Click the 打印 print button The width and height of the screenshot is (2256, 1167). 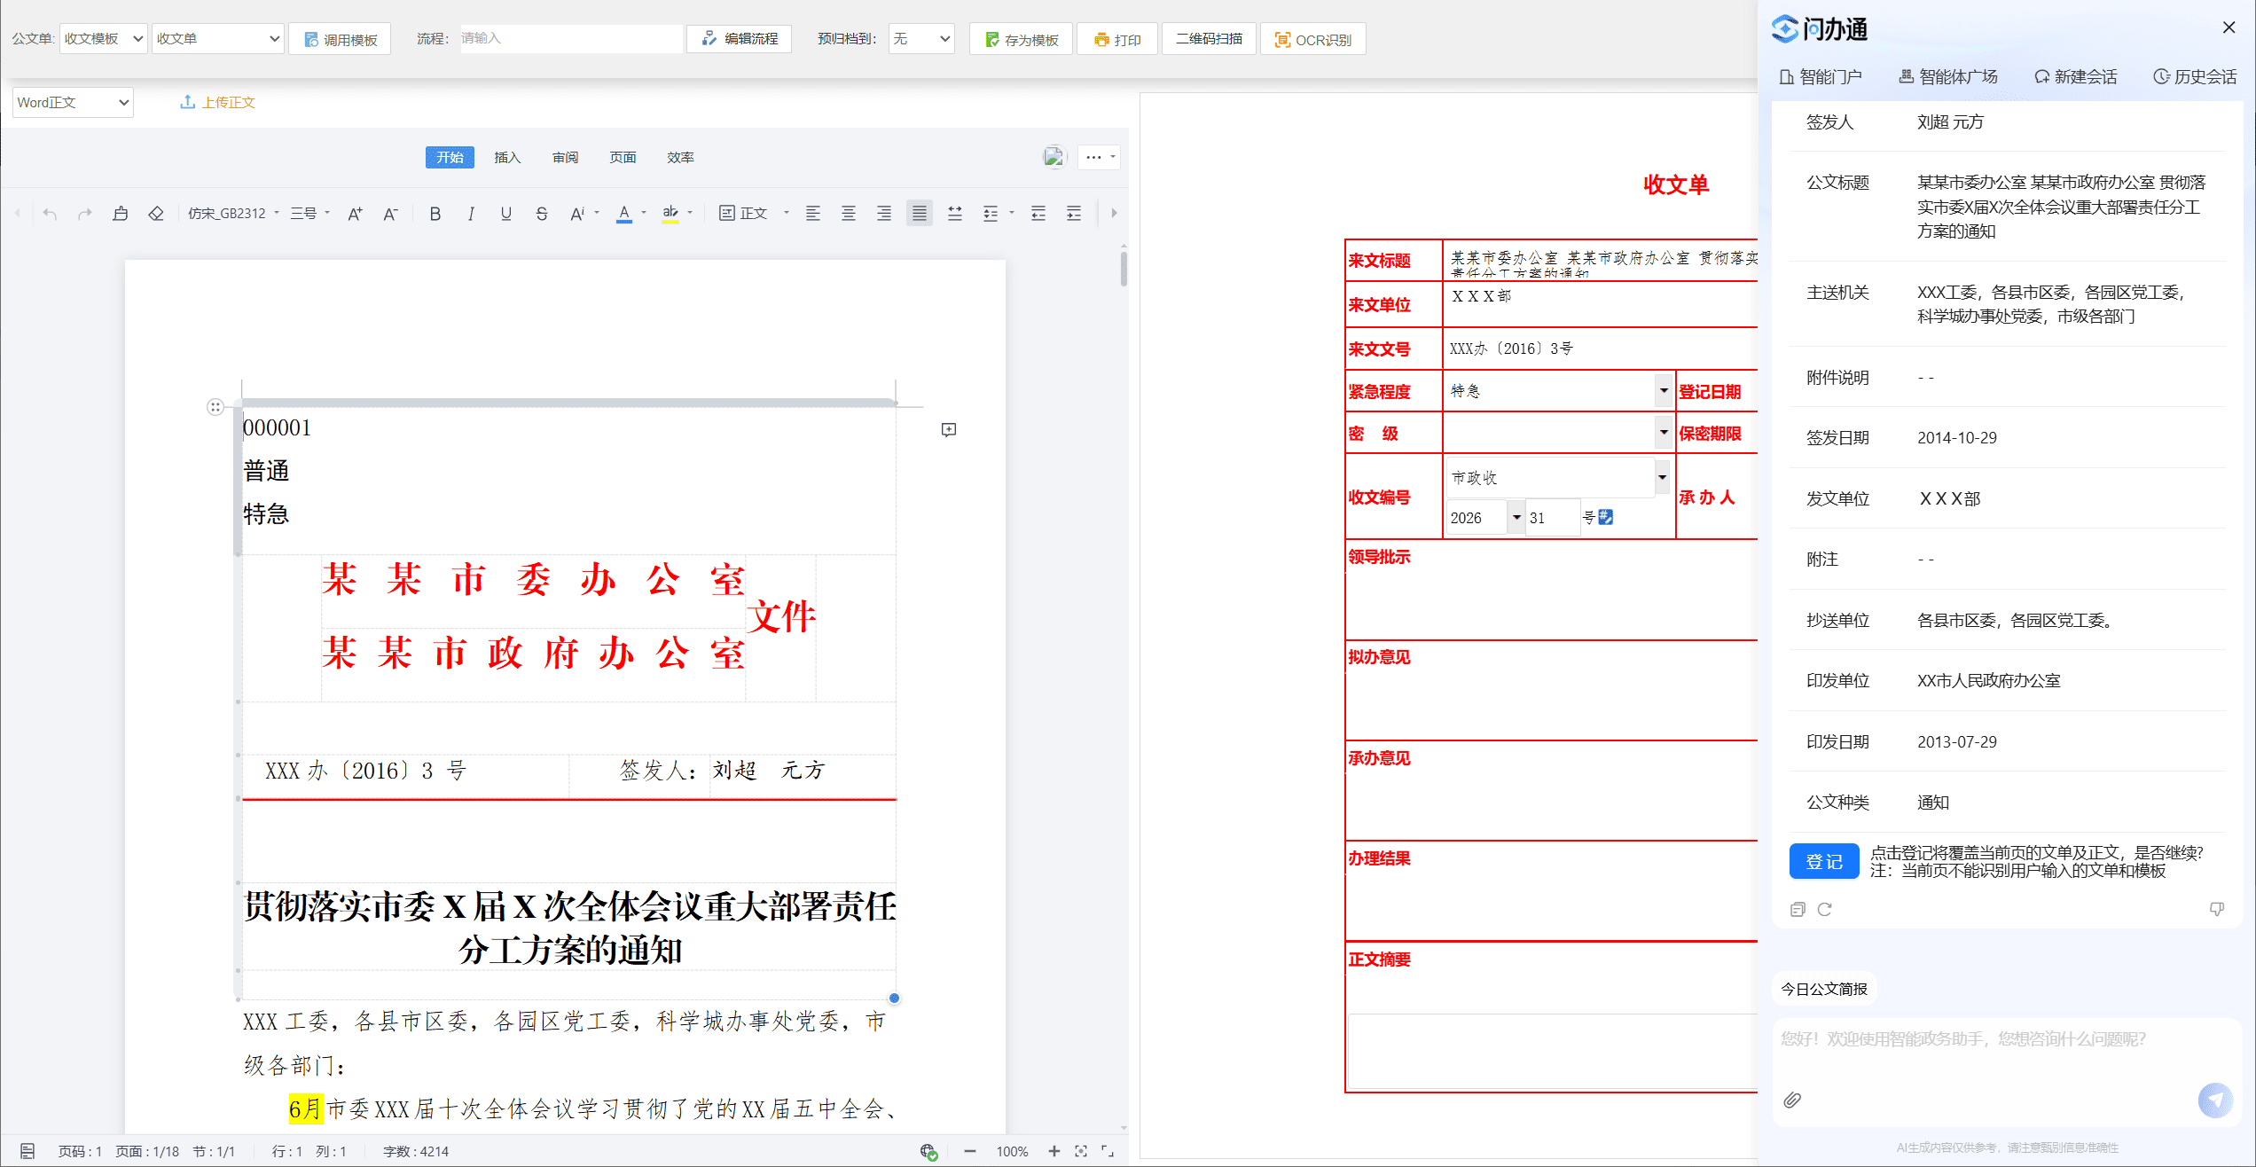click(1117, 39)
